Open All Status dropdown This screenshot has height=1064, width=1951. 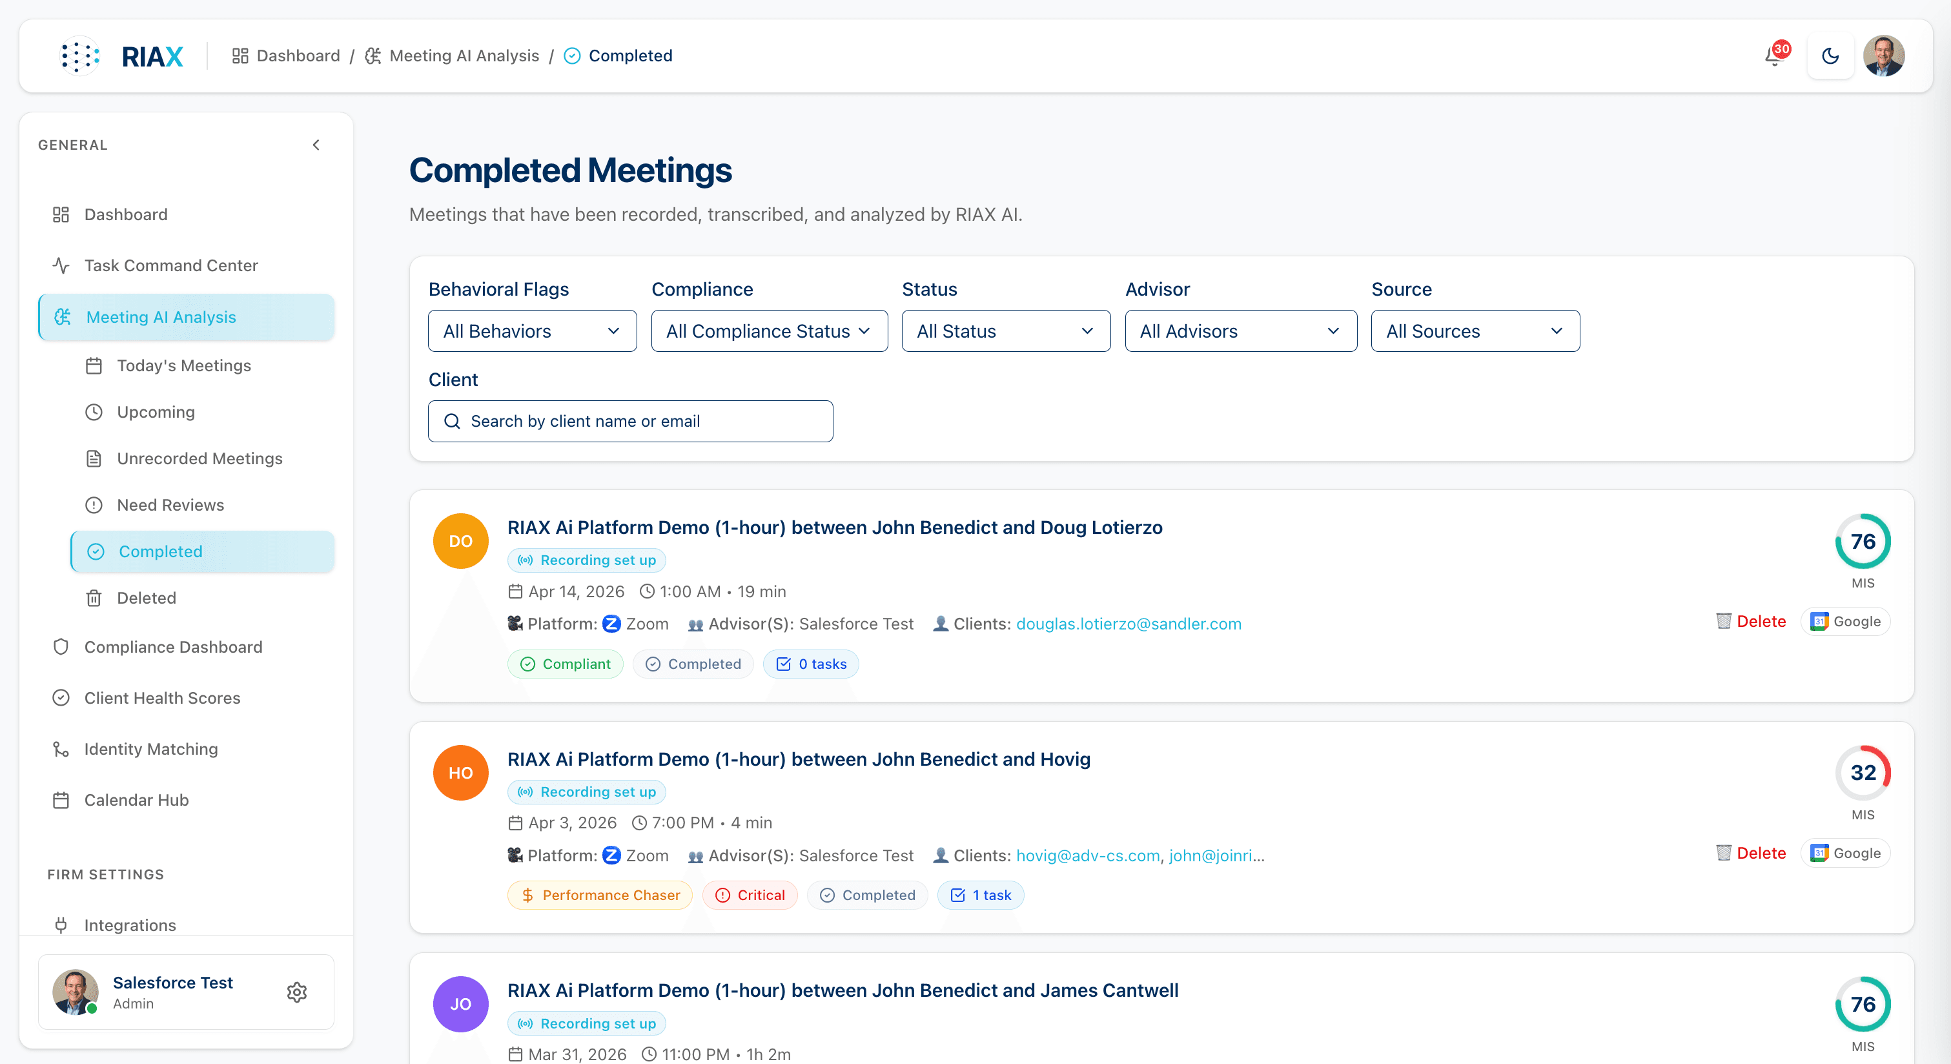1006,331
